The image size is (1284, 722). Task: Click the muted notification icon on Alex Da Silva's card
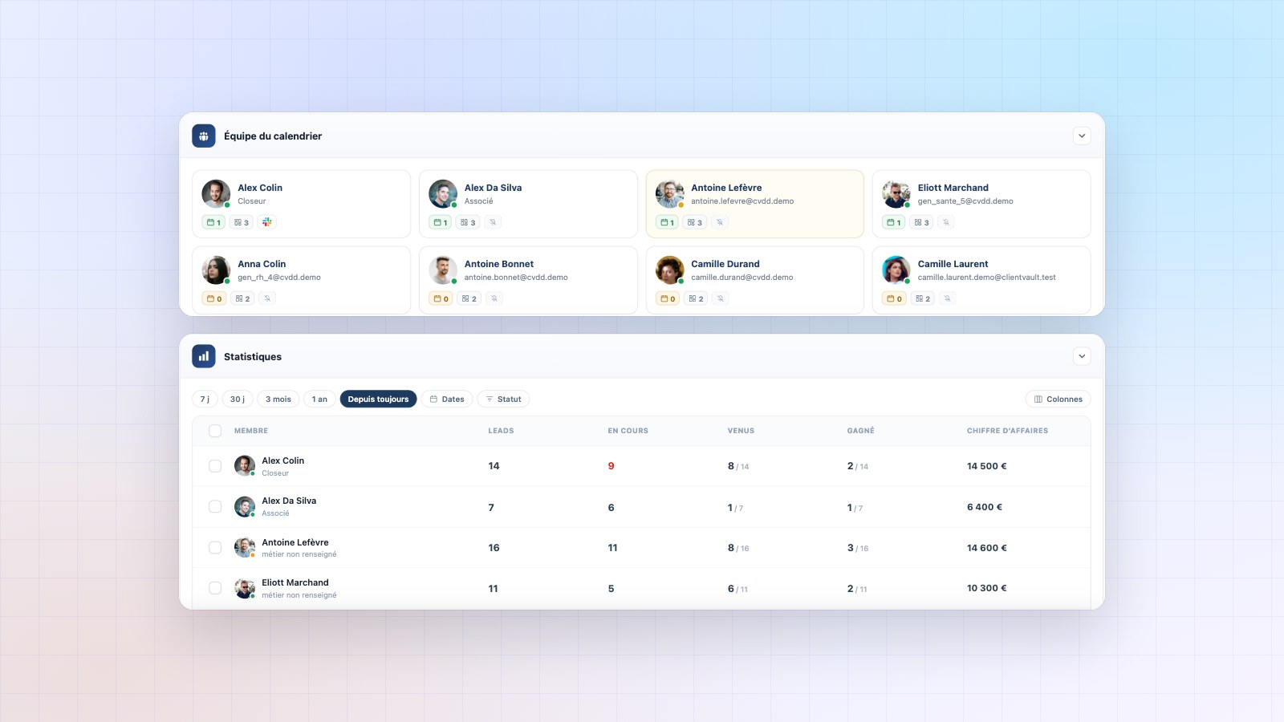[x=494, y=222]
